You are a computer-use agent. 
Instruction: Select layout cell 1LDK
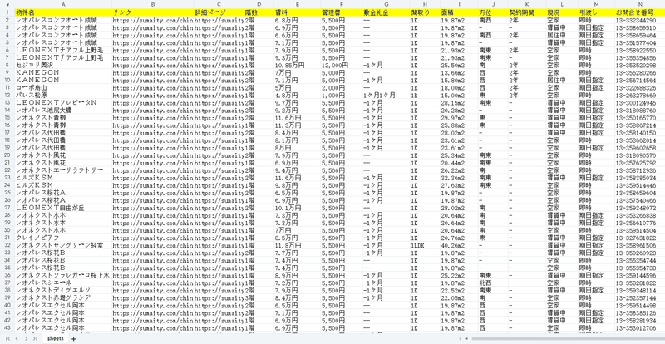425,246
